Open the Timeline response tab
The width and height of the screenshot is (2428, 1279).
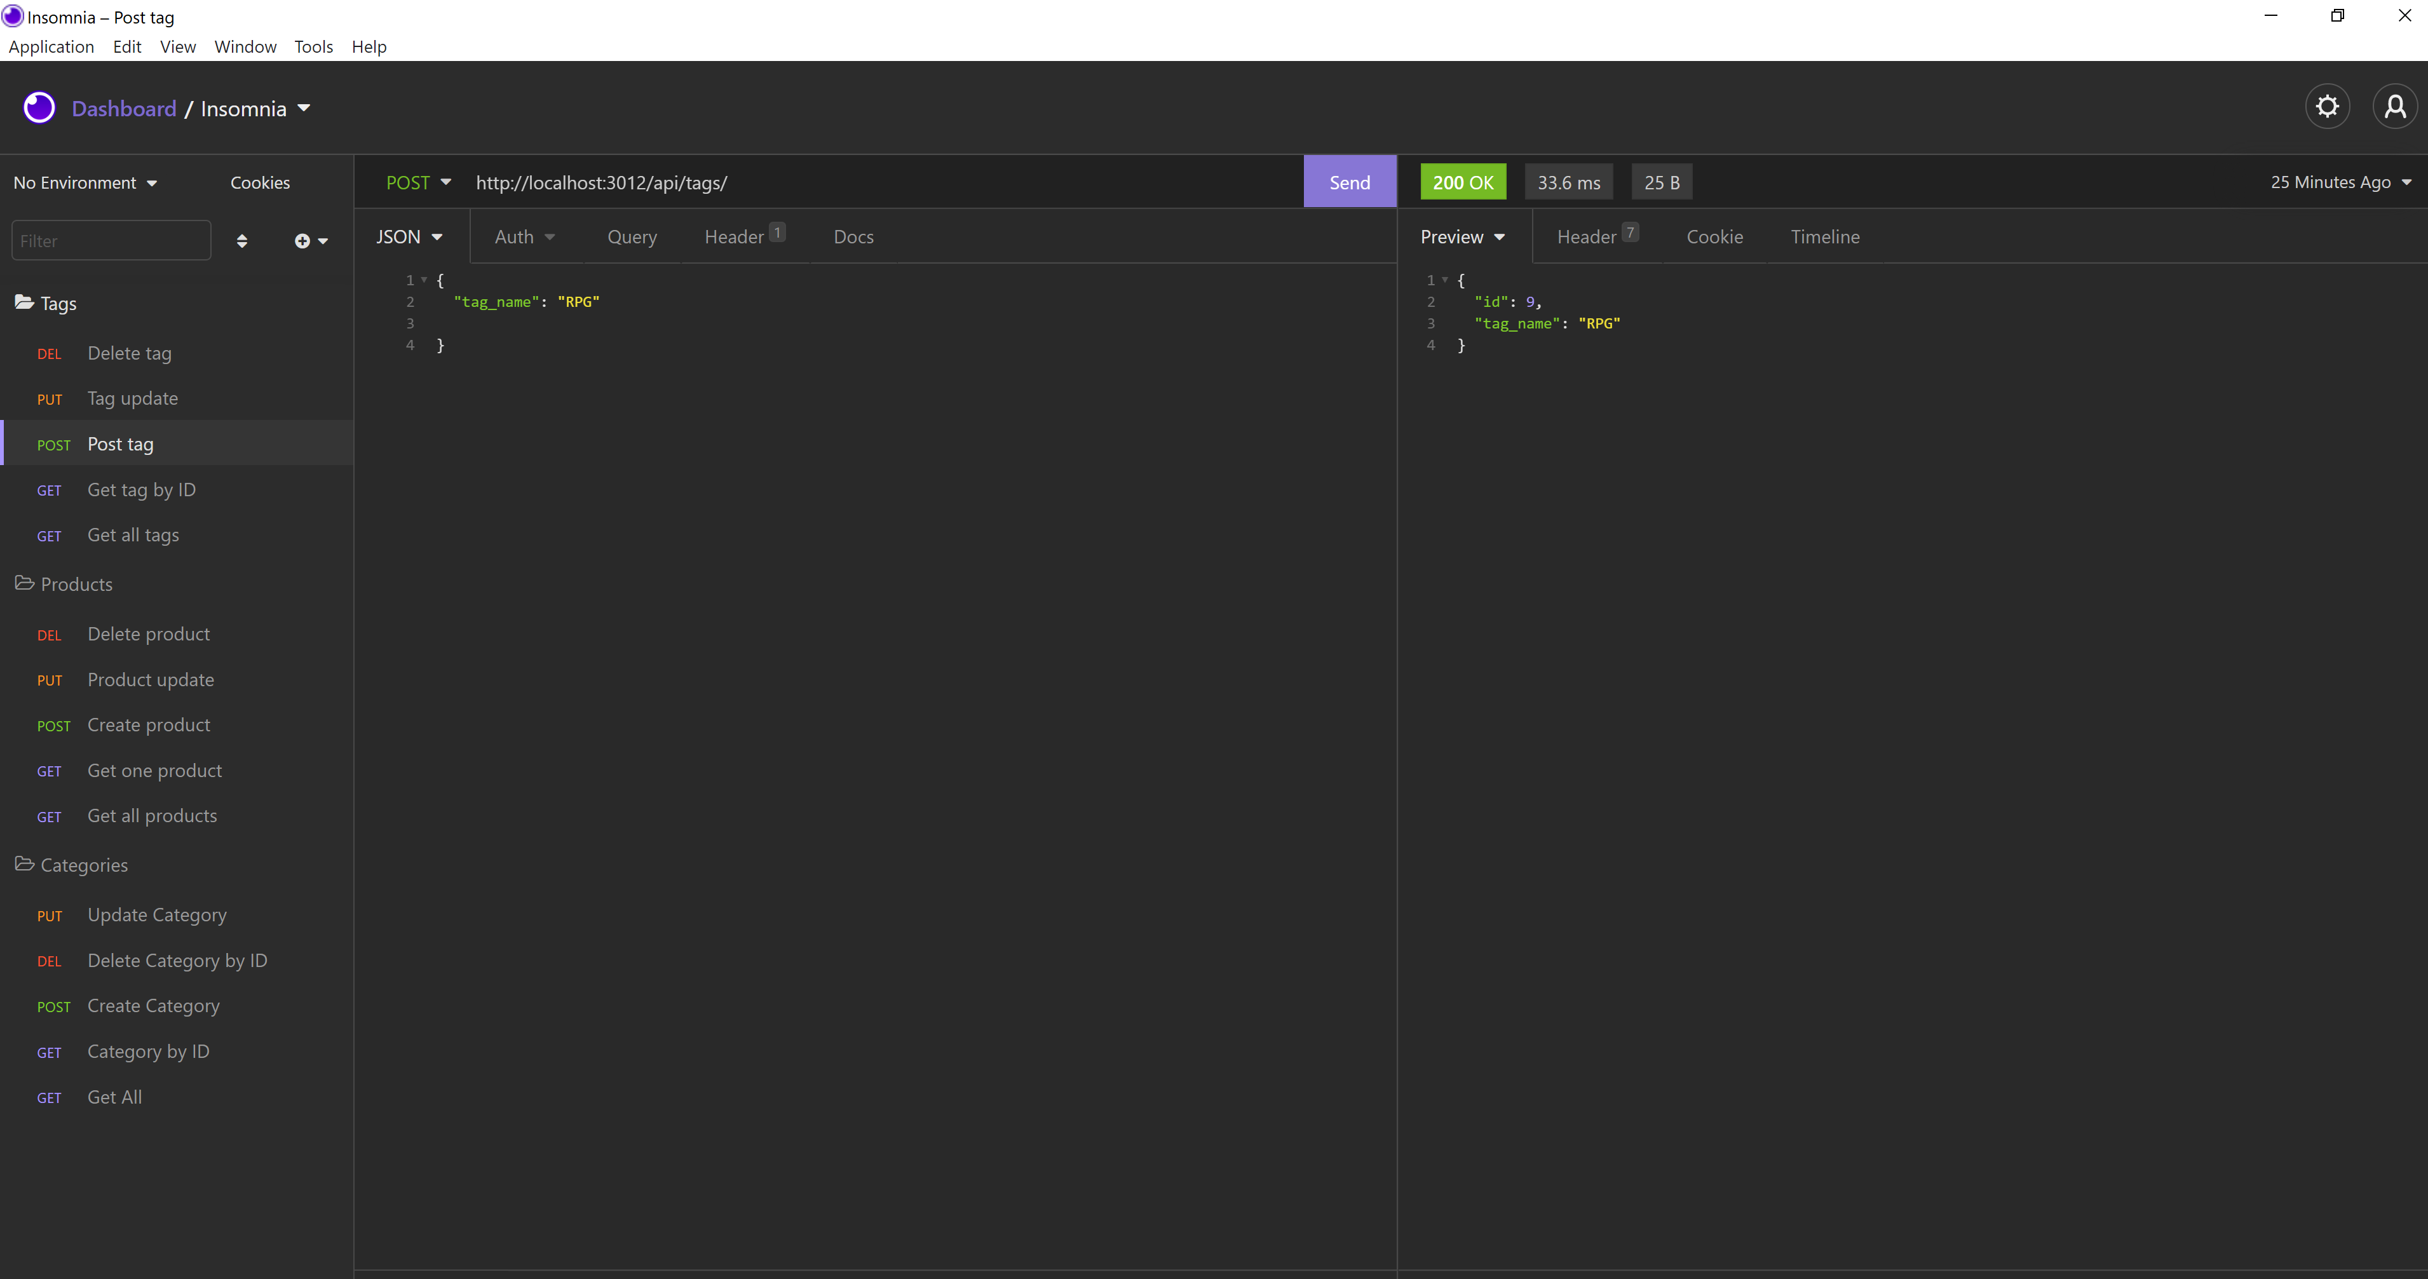[x=1825, y=236]
